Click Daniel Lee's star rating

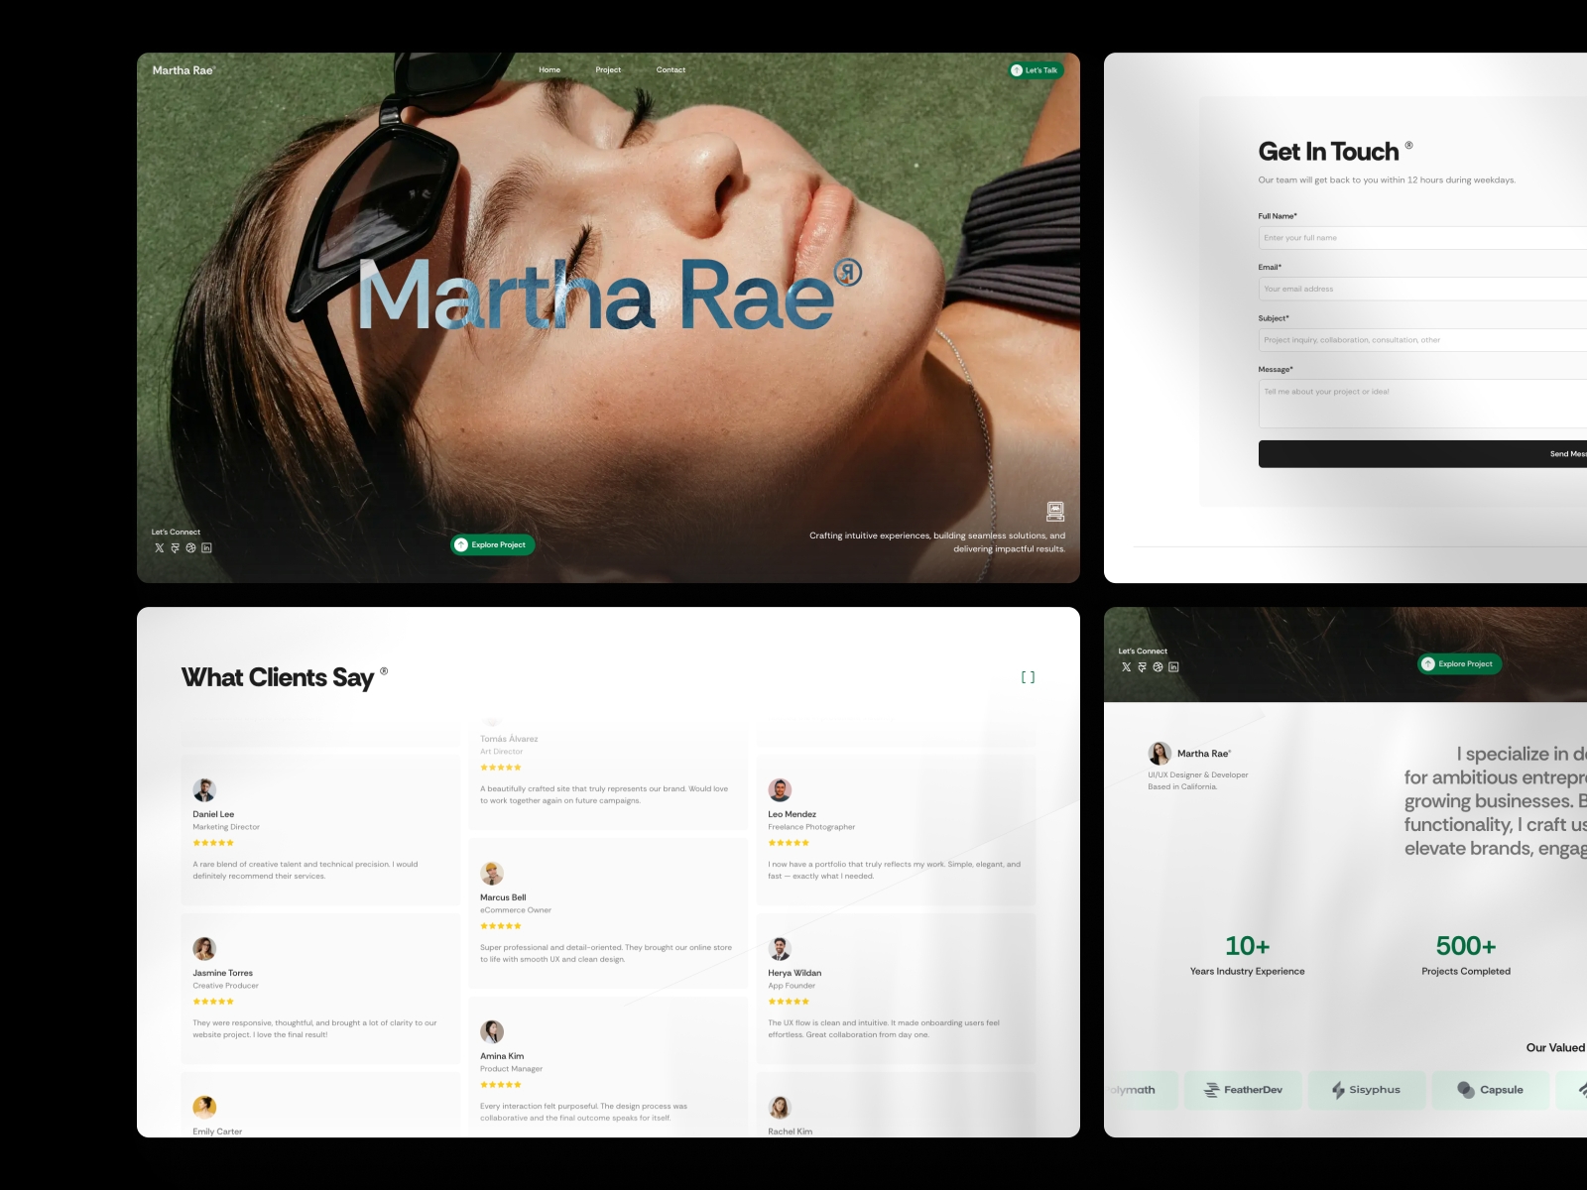pyautogui.click(x=213, y=843)
